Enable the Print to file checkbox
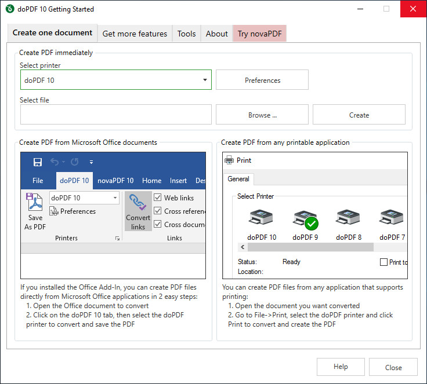This screenshot has width=427, height=384. click(x=383, y=262)
